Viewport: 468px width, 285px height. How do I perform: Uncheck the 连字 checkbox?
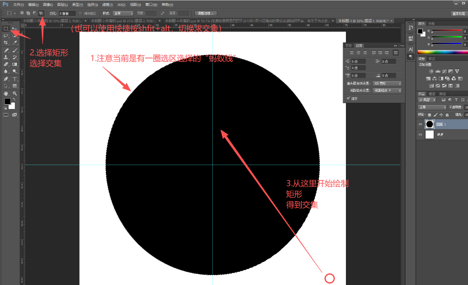pos(348,99)
